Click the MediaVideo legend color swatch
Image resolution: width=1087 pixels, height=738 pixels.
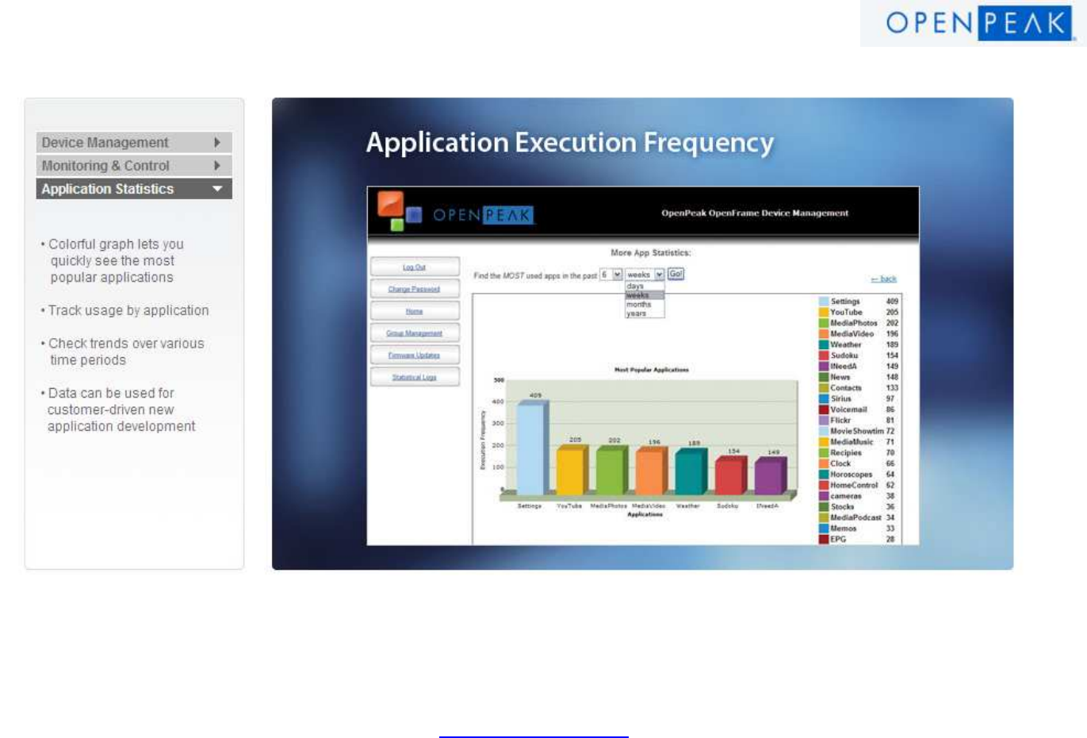point(824,334)
